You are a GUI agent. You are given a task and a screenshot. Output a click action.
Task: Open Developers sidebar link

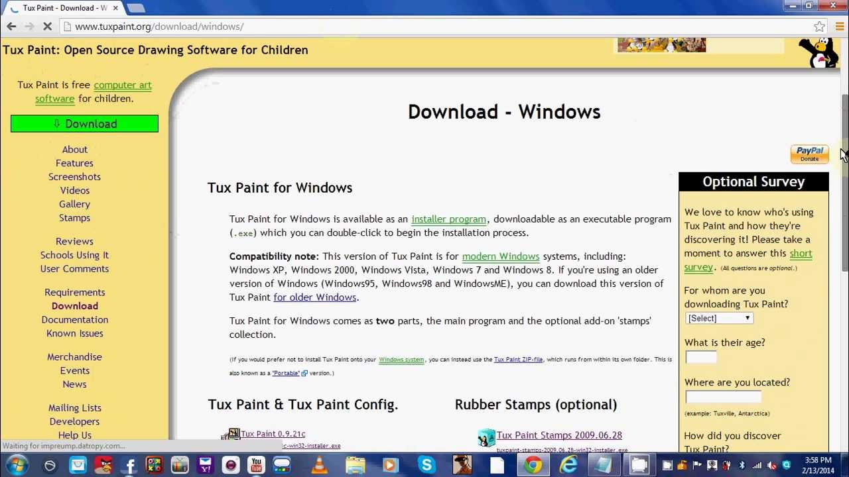click(74, 421)
